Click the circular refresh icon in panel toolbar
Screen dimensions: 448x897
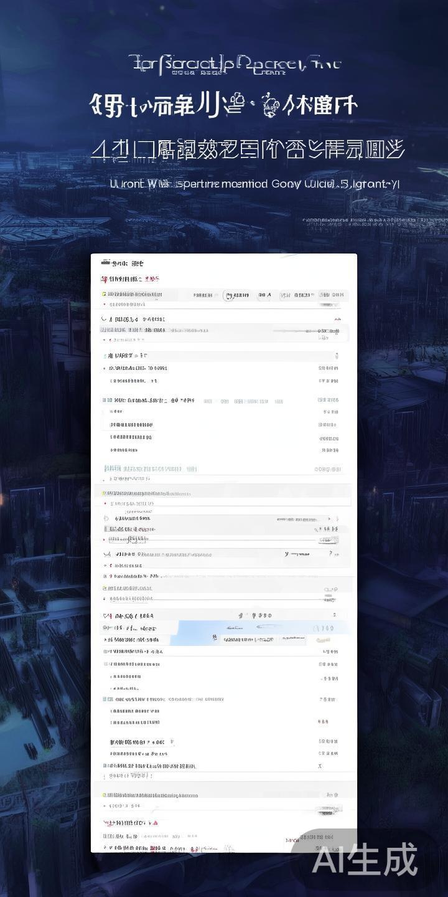coord(228,296)
